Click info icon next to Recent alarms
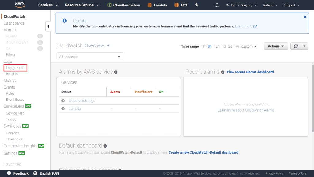Viewport: 314px width, 177px height. [223, 72]
